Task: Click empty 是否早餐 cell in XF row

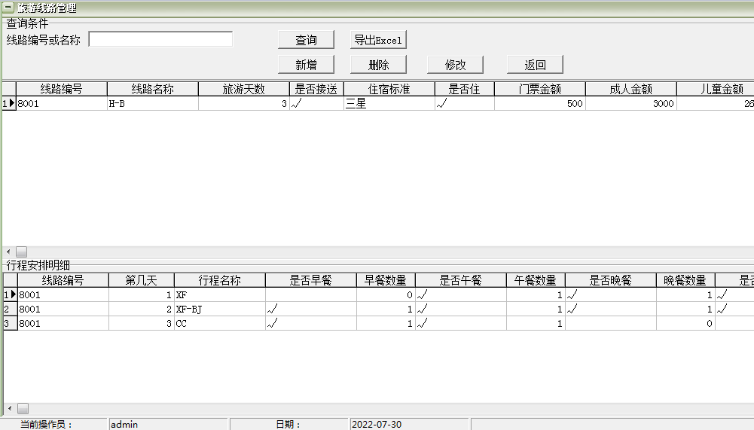Action: [310, 295]
